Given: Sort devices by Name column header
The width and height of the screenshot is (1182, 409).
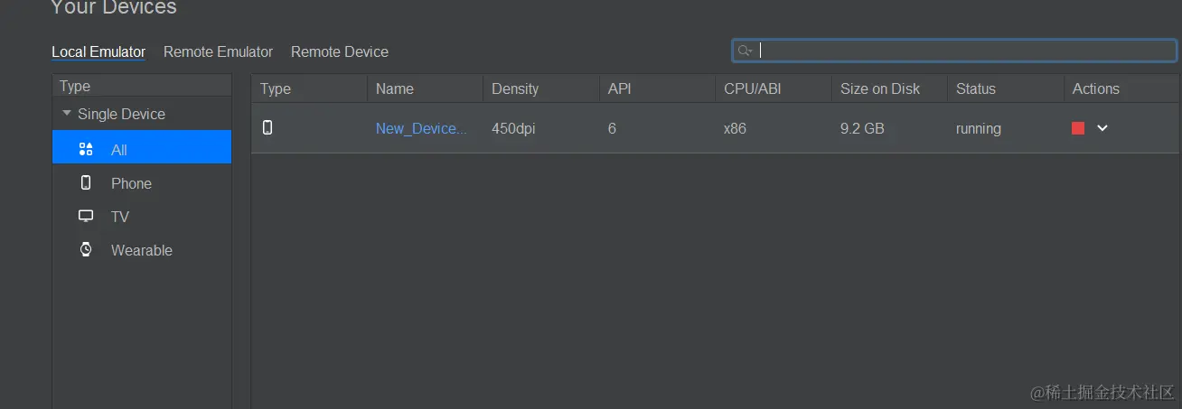Looking at the screenshot, I should [395, 88].
